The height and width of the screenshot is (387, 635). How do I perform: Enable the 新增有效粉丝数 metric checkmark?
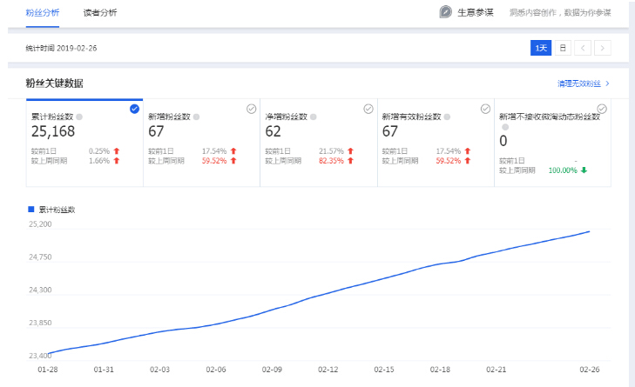(x=485, y=109)
